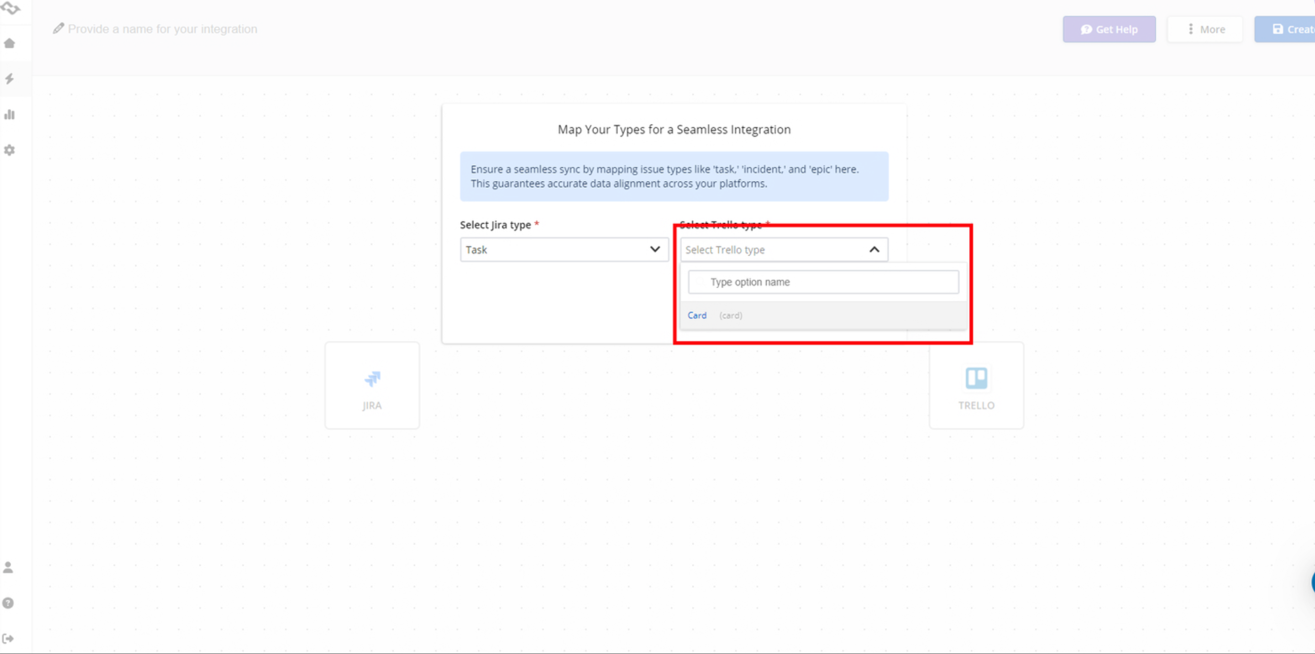Click the JIRA platform card
Viewport: 1315px width, 654px height.
pos(372,385)
